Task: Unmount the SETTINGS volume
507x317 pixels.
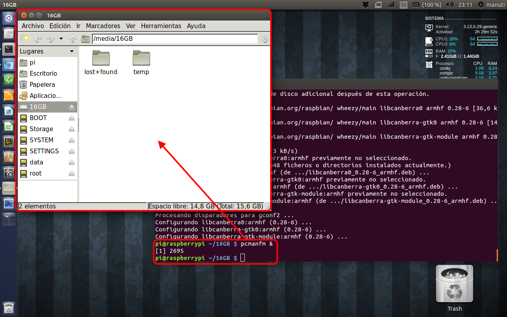Action: (x=71, y=151)
